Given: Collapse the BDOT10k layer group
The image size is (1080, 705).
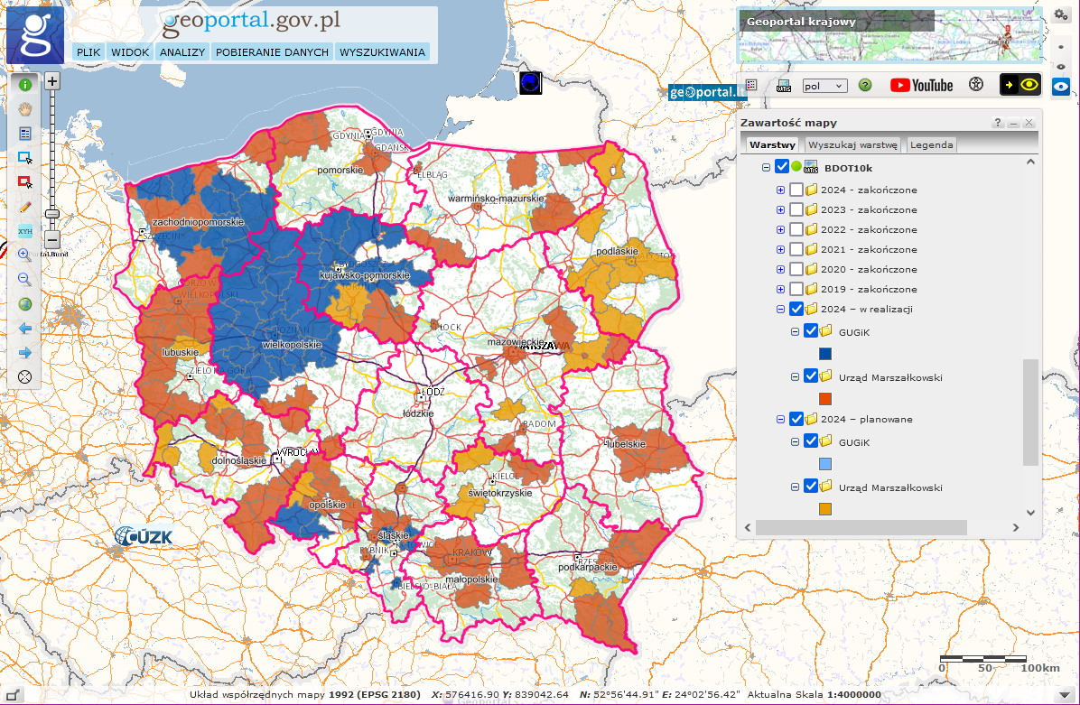Looking at the screenshot, I should 766,167.
